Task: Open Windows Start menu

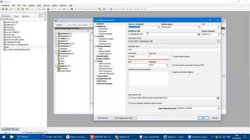Action: pyautogui.click(x=4, y=137)
